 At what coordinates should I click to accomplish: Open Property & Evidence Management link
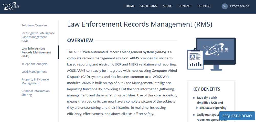[35, 81]
